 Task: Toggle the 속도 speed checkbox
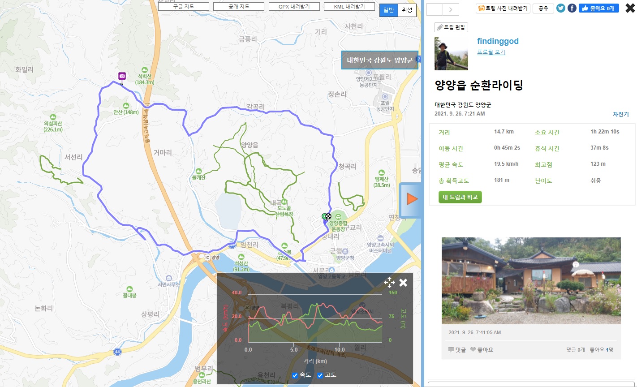pyautogui.click(x=295, y=375)
